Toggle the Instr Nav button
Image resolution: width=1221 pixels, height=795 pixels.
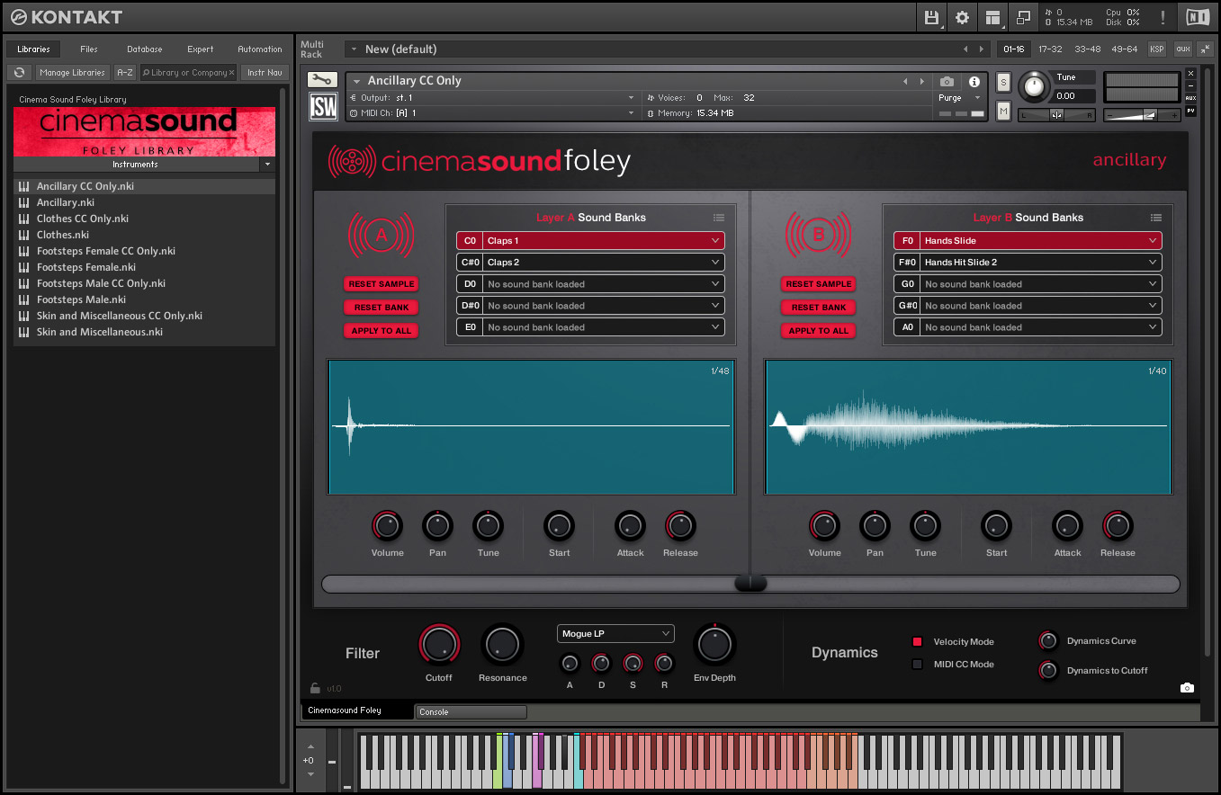265,73
